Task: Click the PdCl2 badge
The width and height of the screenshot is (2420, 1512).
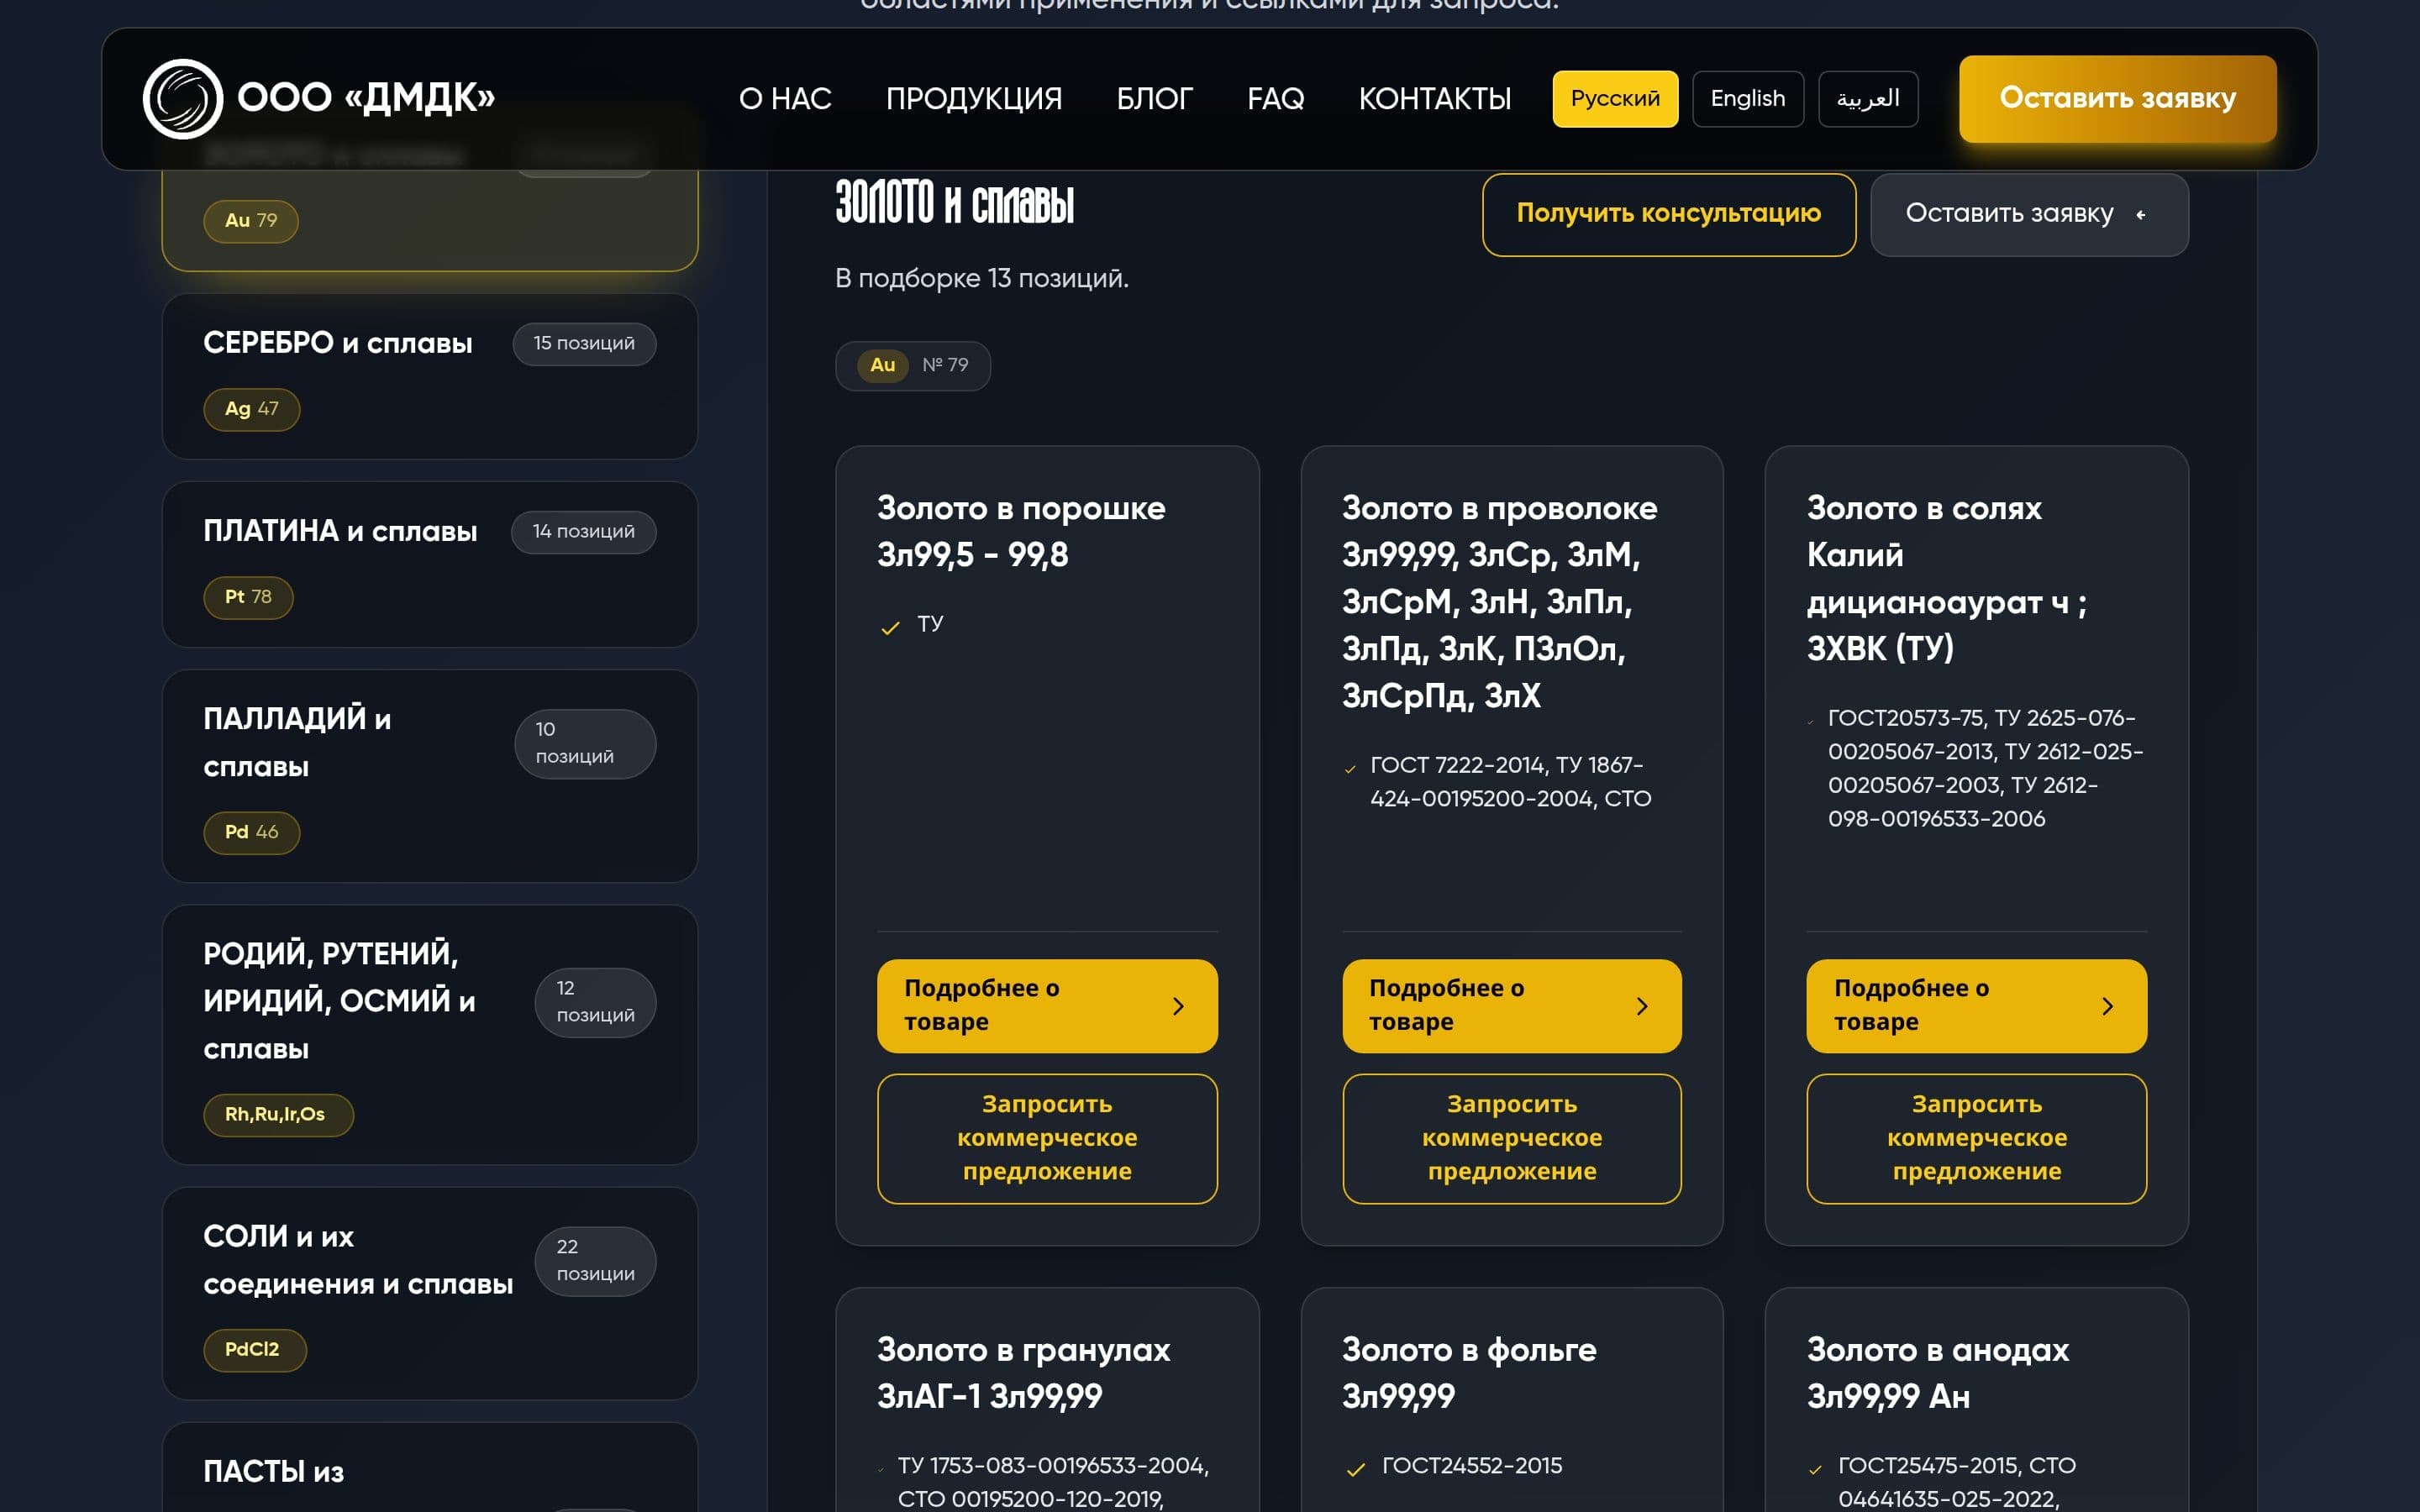Action: (254, 1350)
